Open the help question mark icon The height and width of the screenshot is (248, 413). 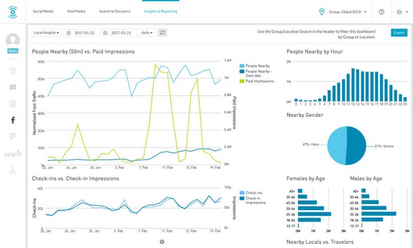pyautogui.click(x=381, y=12)
